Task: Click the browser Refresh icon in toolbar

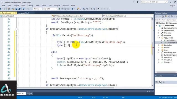Action: point(72,9)
